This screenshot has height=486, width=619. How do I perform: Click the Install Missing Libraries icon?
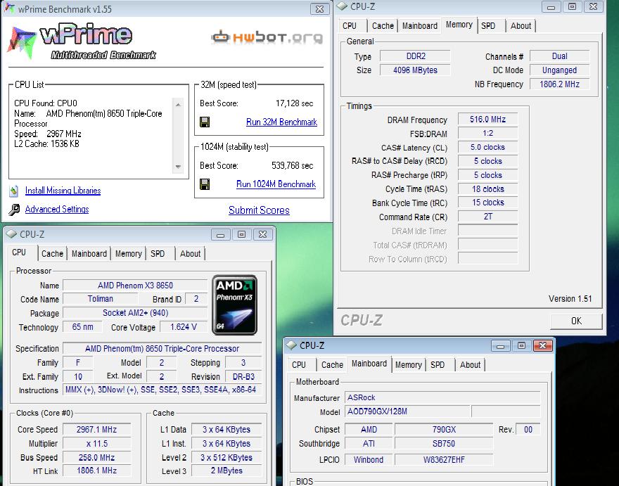pyautogui.click(x=14, y=191)
